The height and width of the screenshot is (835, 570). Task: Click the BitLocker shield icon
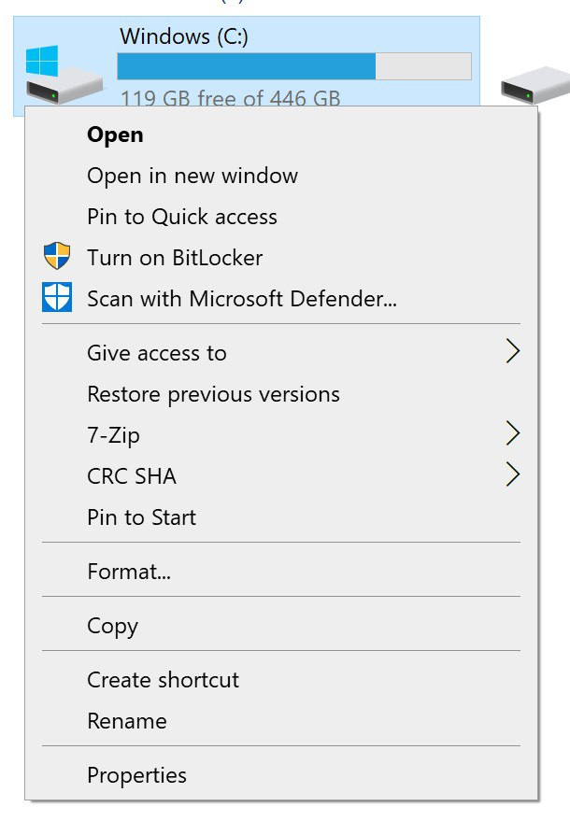(x=57, y=257)
